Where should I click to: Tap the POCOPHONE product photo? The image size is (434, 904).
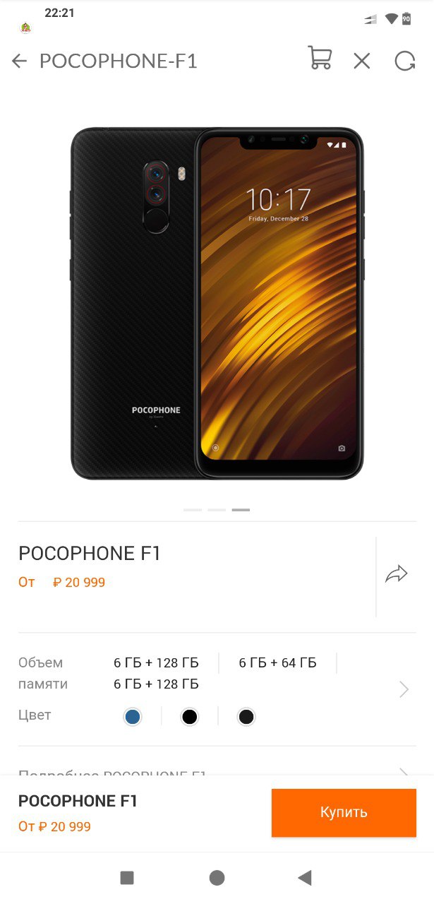(x=217, y=304)
